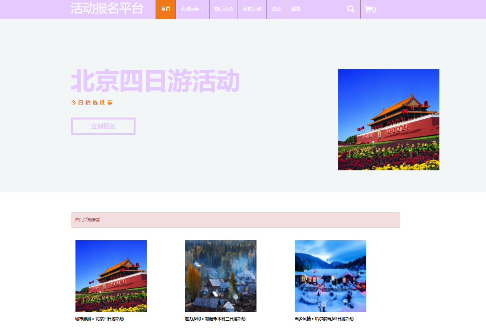This screenshot has width=486, height=333.
Task: Open the 哈尔滨雪乡 snow village photo
Action: [330, 276]
